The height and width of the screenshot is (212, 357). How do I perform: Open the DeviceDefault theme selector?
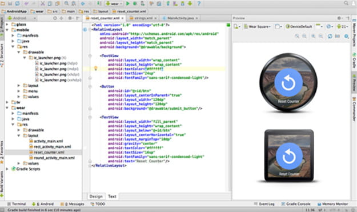pos(299,27)
